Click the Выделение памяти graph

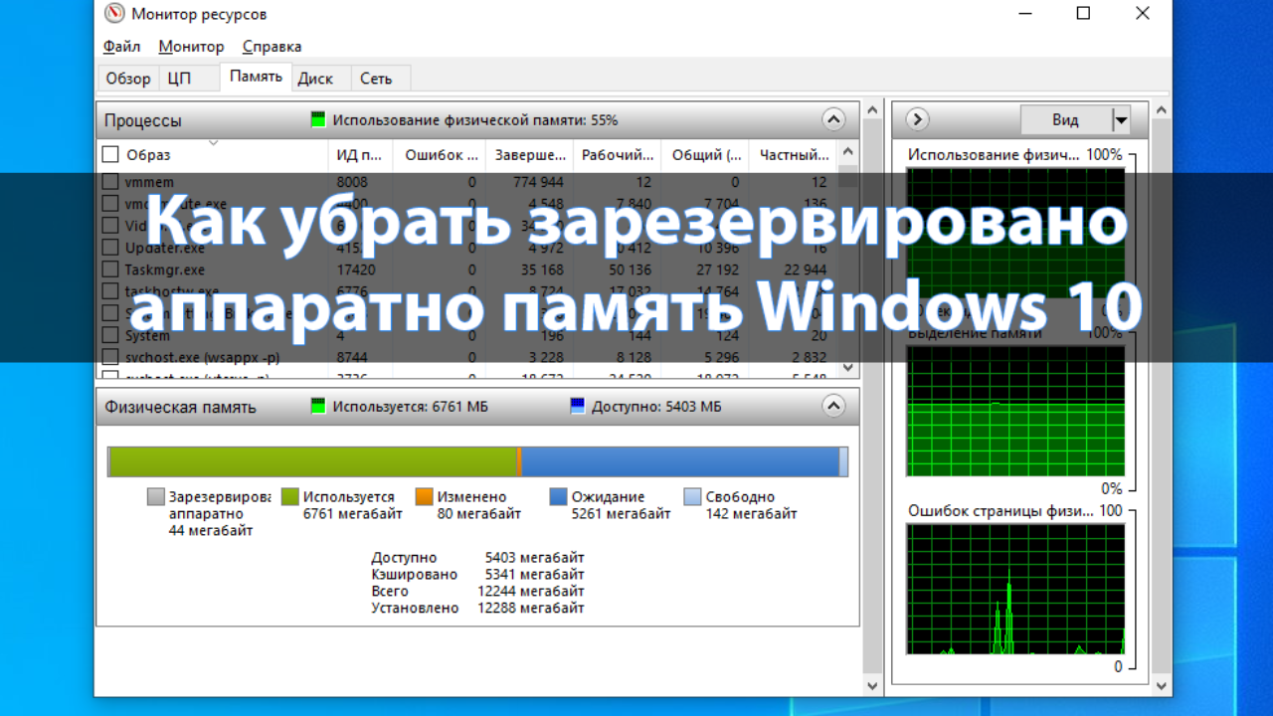1015,411
